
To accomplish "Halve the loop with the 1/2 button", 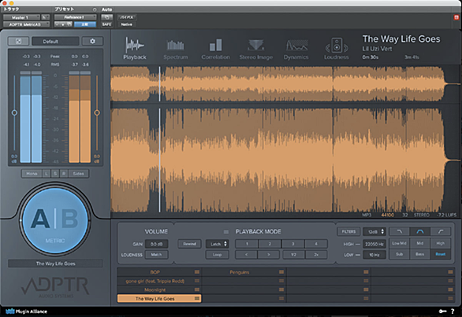I will coord(293,255).
